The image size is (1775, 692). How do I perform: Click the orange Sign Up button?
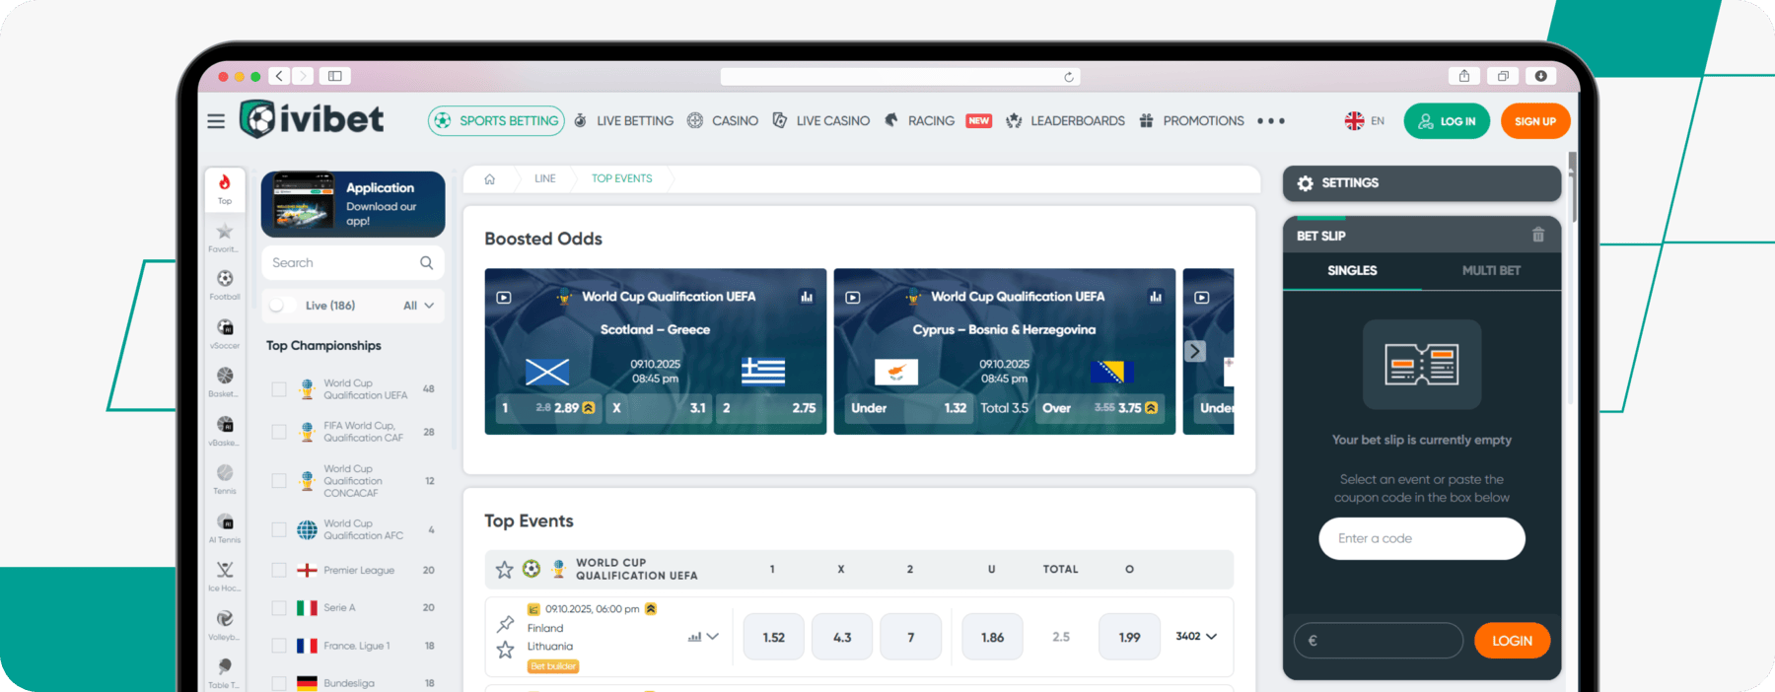(x=1535, y=121)
